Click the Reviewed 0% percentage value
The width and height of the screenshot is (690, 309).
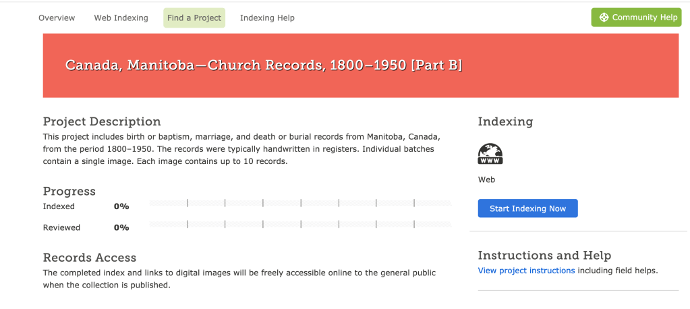tap(121, 227)
